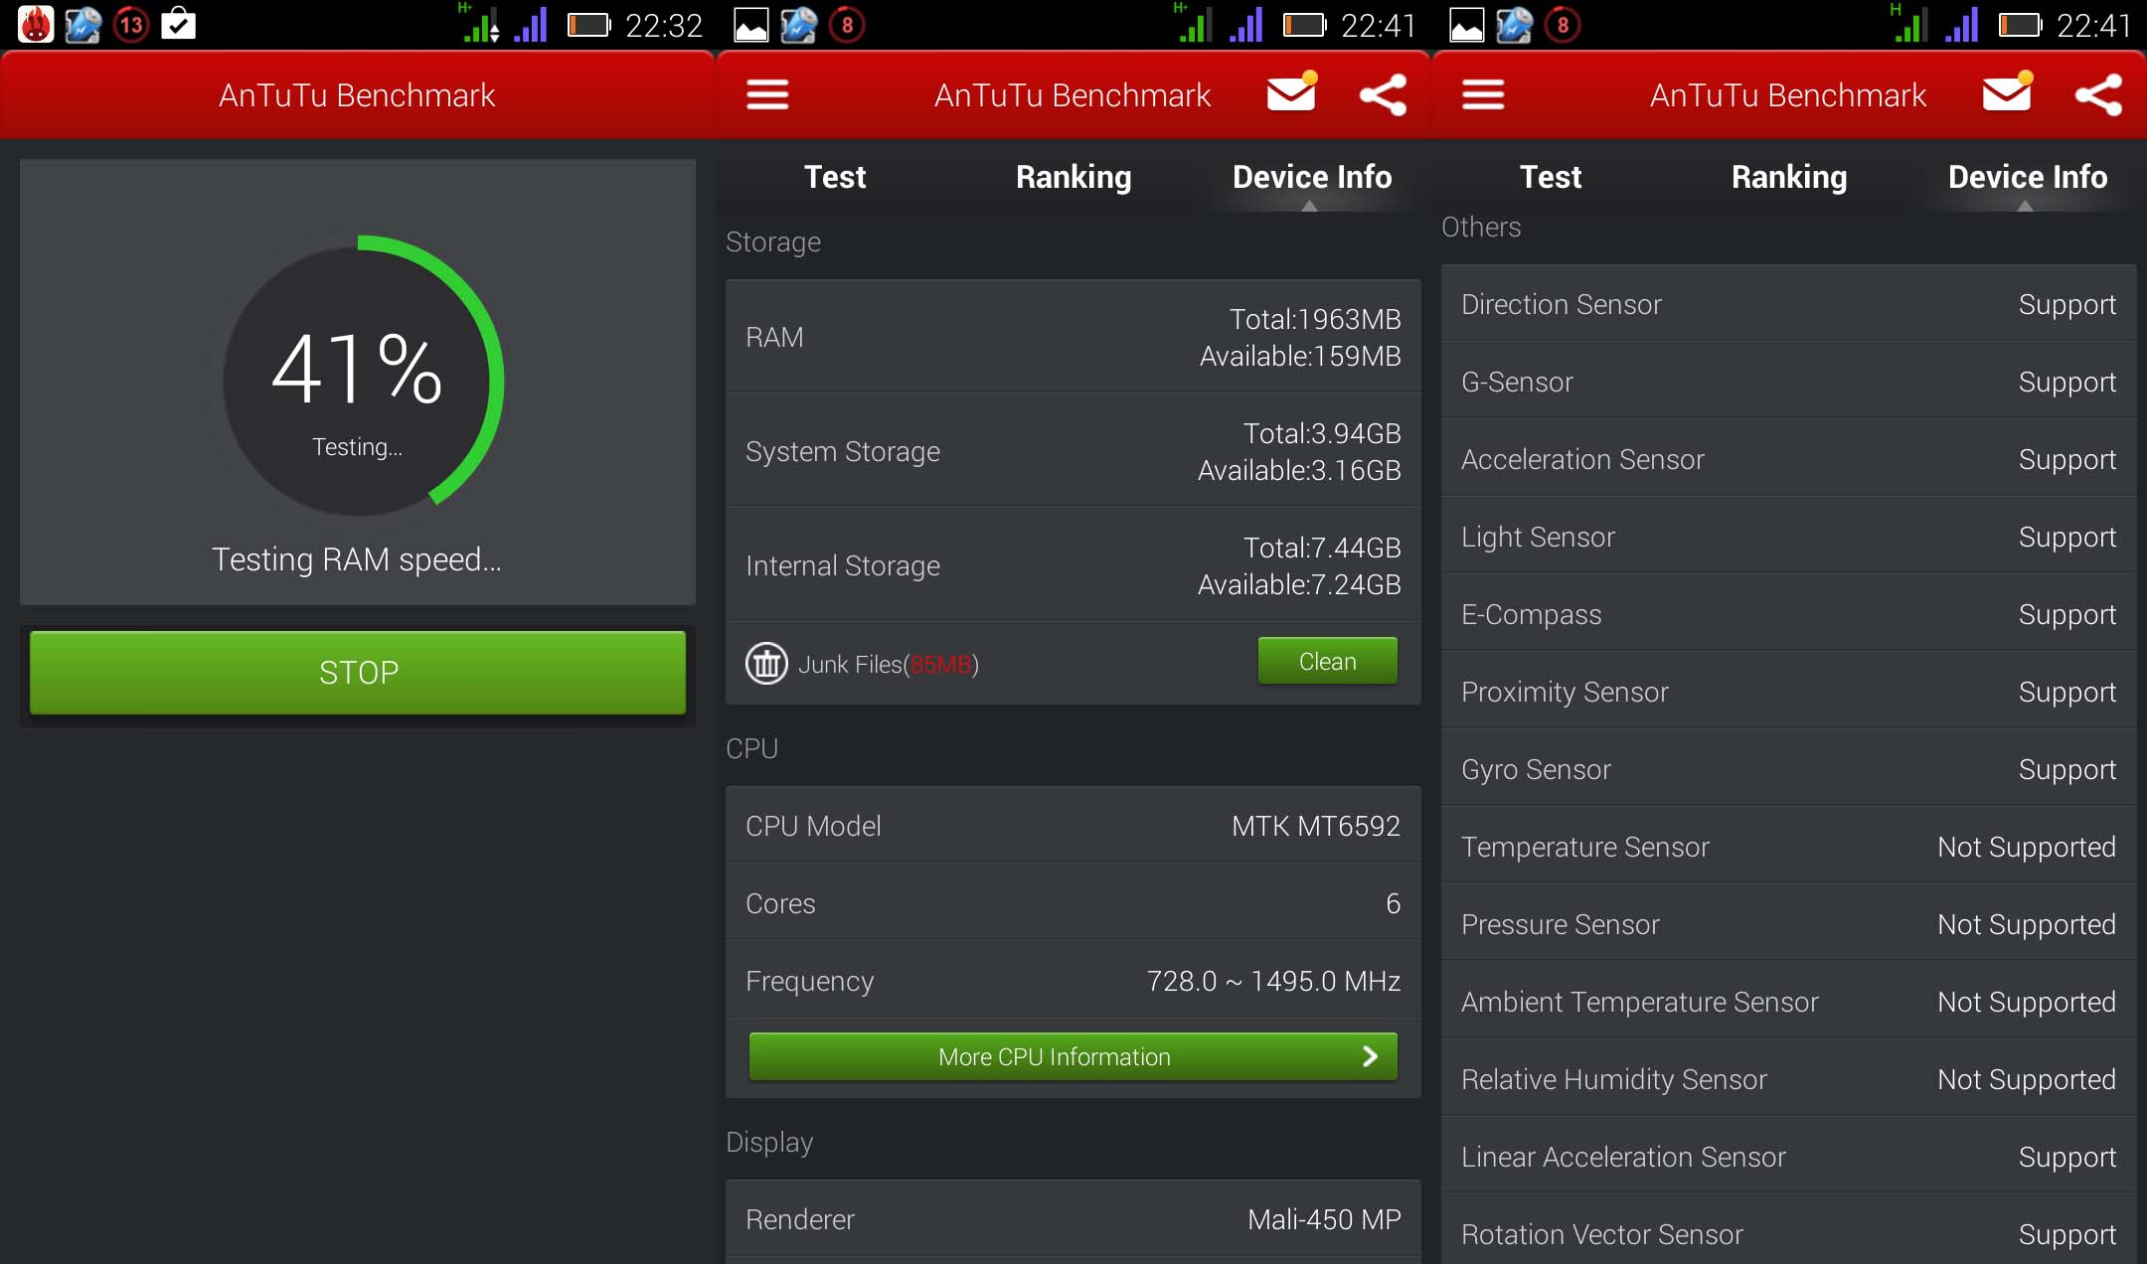Tap picture icon in middle status bar
The image size is (2147, 1264).
tap(751, 25)
